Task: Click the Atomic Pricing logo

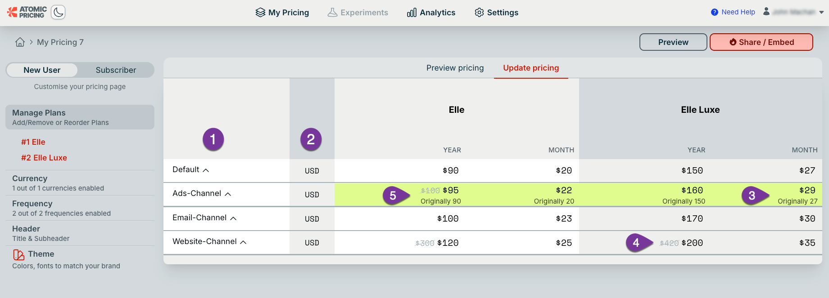Action: click(x=27, y=12)
